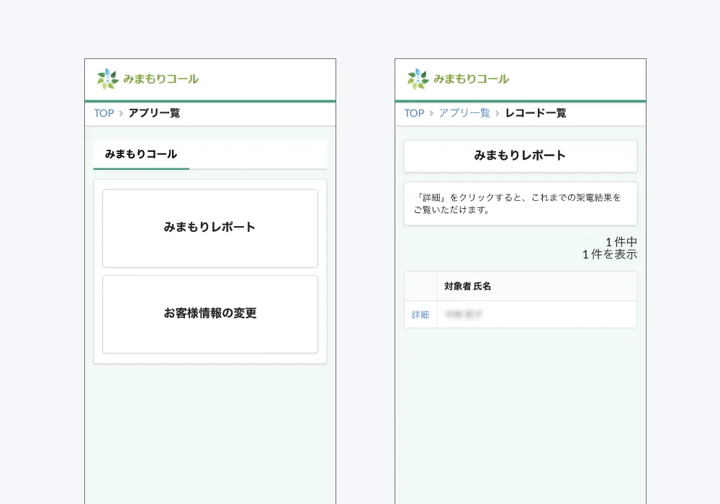Click the 詳細 link in record row

click(x=420, y=315)
